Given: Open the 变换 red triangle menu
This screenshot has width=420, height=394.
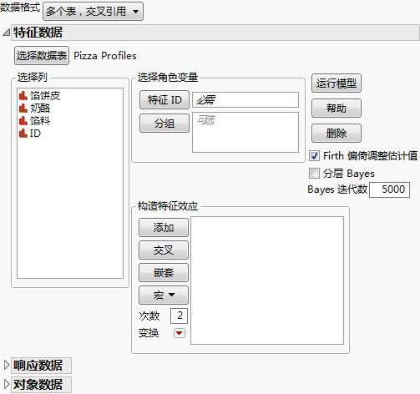Looking at the screenshot, I should [180, 333].
